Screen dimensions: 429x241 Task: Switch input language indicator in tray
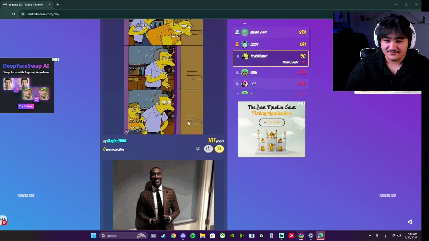point(385,236)
